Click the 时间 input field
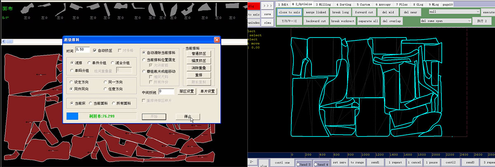Viewport: 495px width, 167px height. coord(82,50)
